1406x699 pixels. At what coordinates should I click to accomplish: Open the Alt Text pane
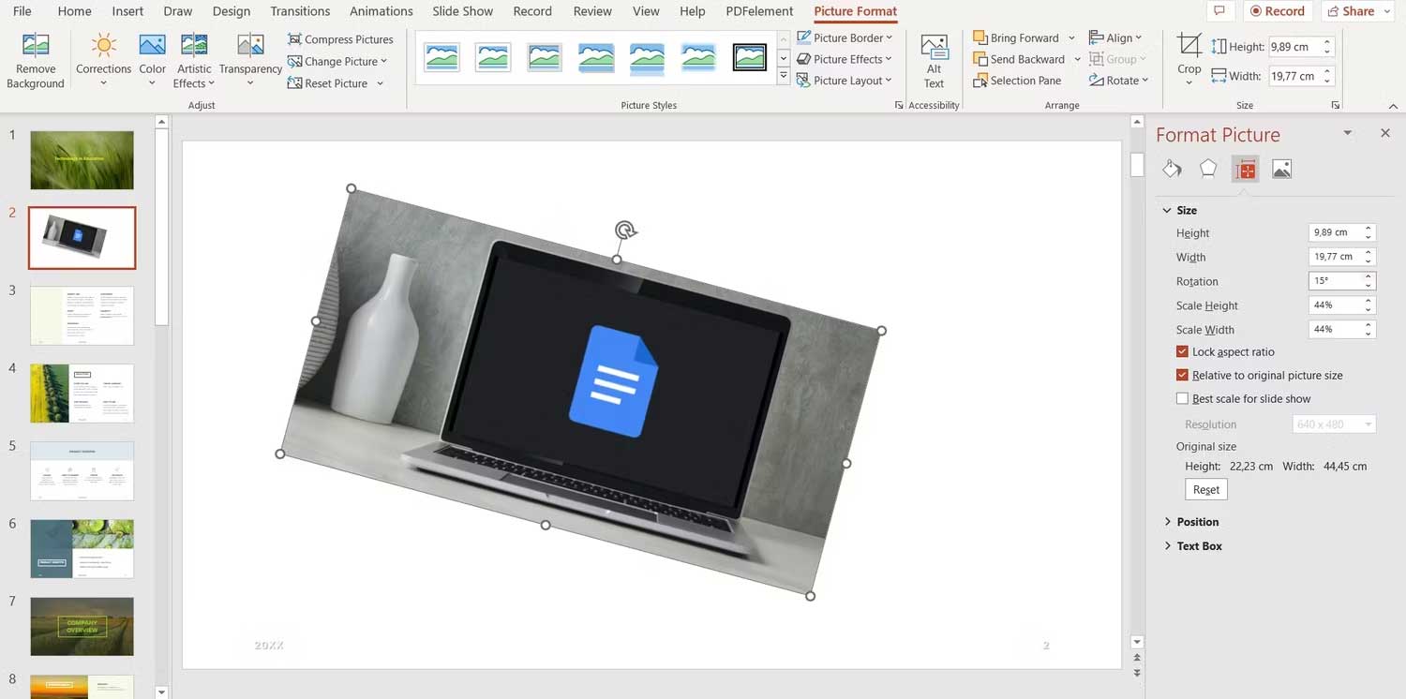click(934, 61)
